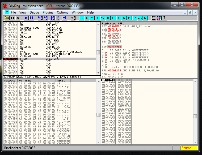Click the Step into toolbar icon

click(40, 18)
